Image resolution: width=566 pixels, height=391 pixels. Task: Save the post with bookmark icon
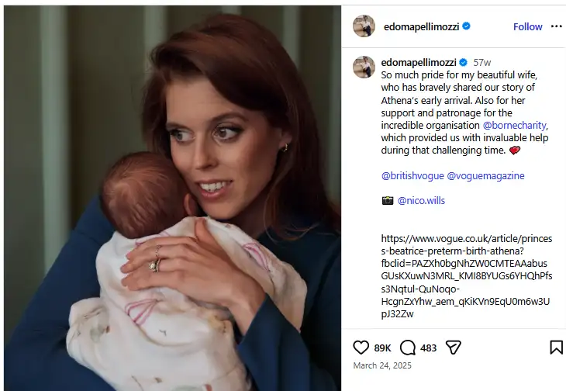point(556,348)
